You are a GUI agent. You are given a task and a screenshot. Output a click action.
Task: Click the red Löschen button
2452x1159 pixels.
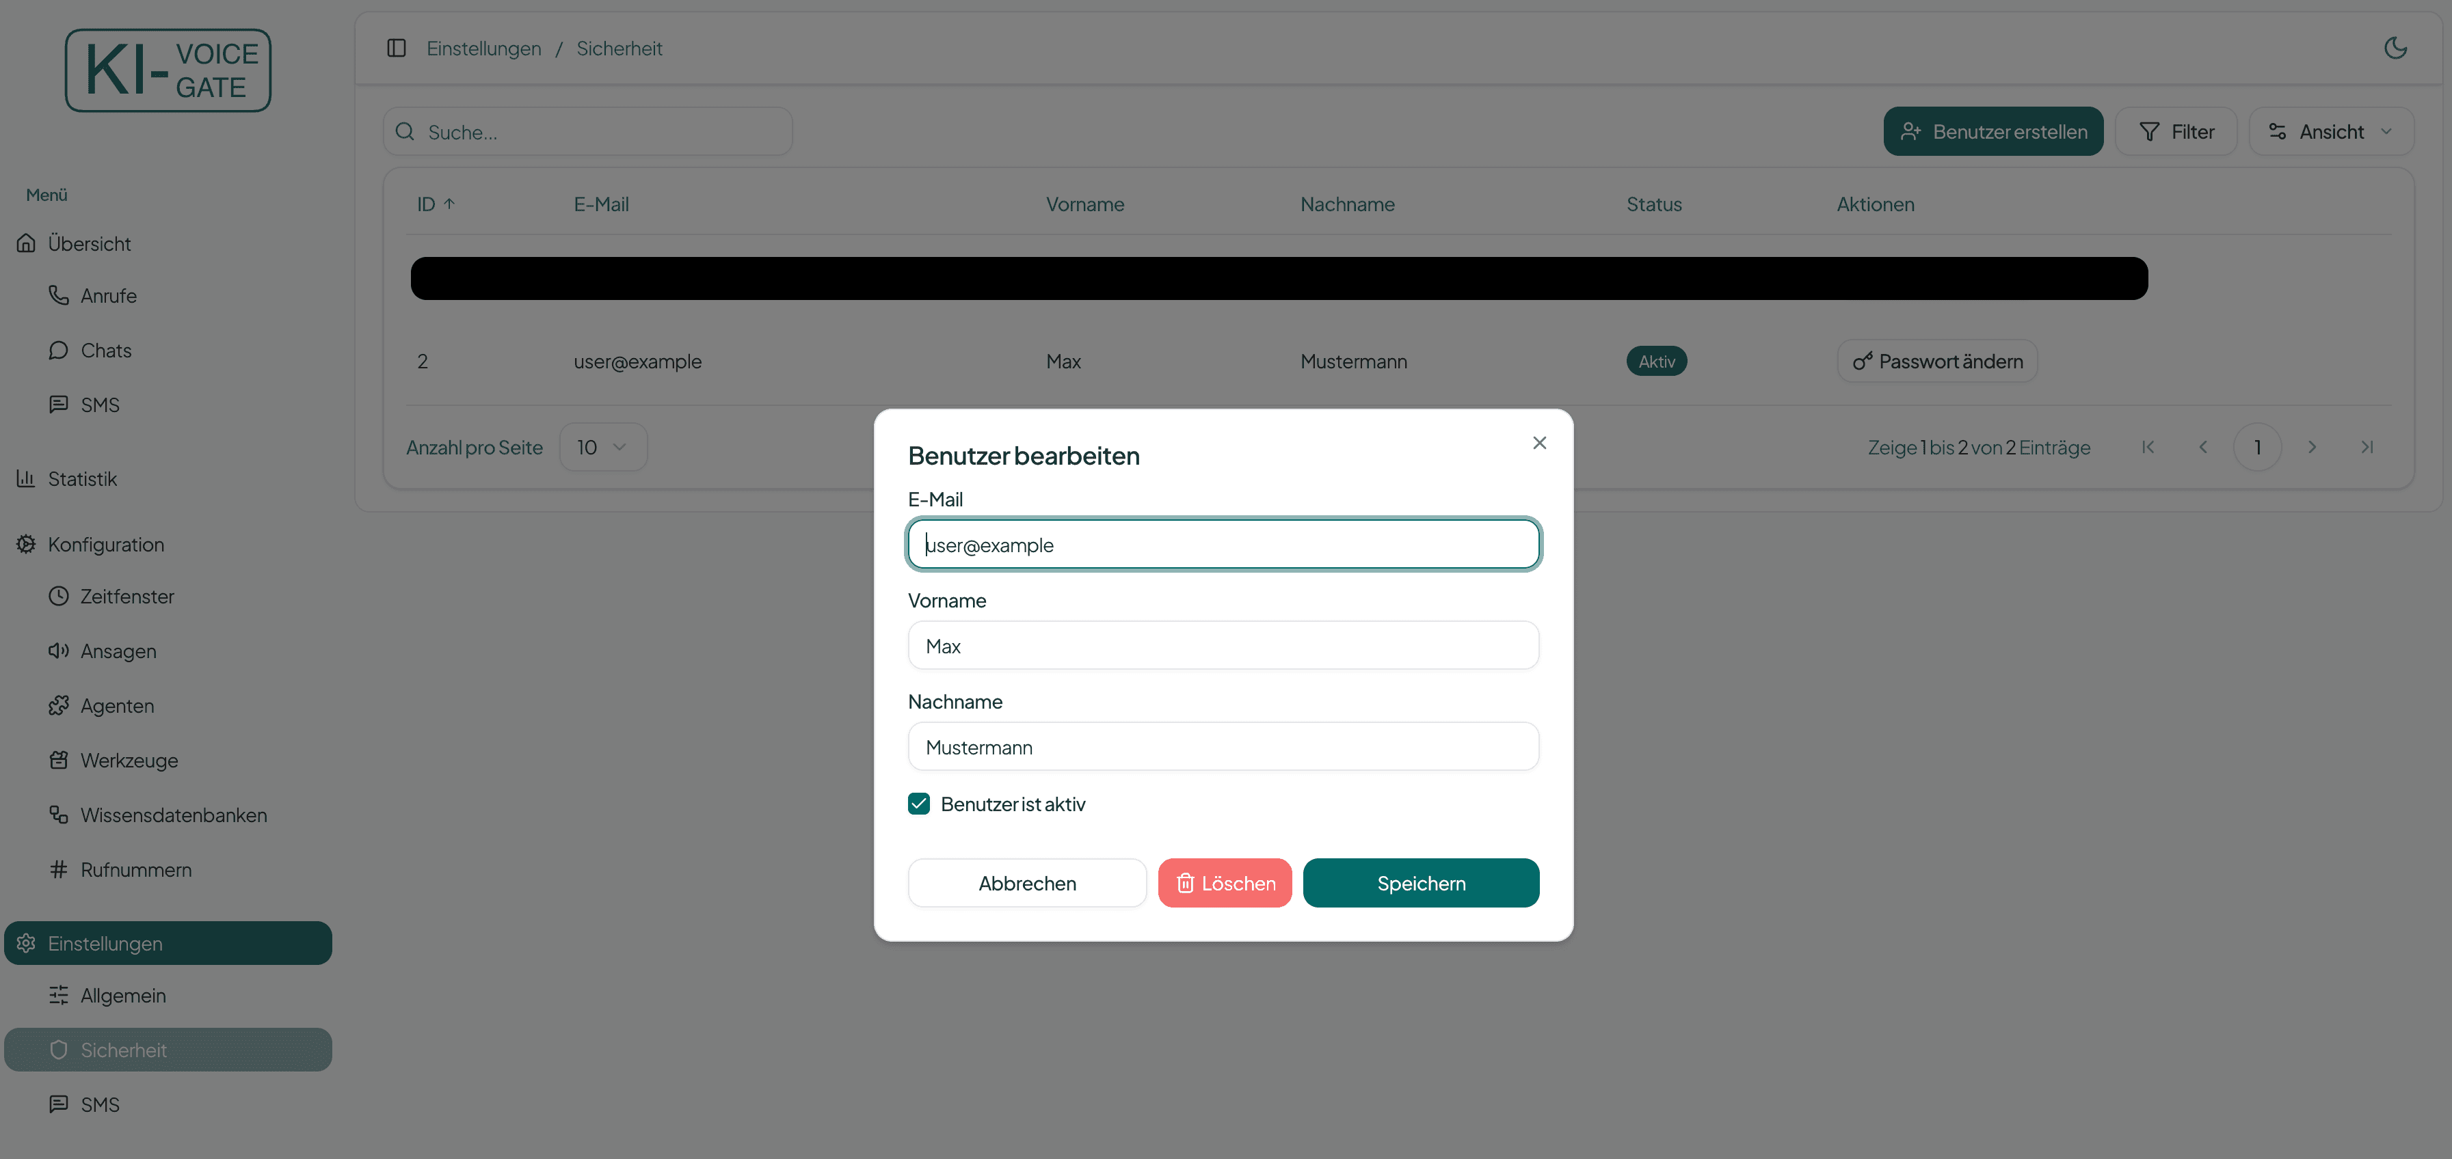point(1224,883)
